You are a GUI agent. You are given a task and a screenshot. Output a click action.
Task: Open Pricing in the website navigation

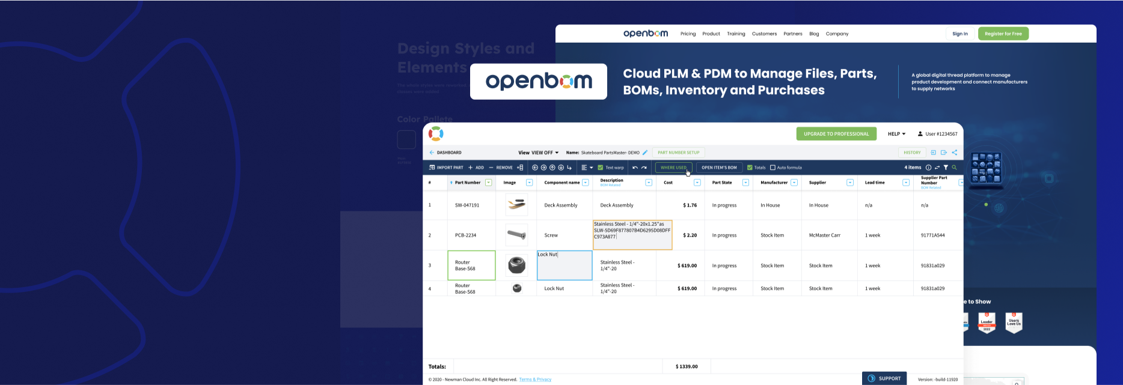pyautogui.click(x=688, y=34)
